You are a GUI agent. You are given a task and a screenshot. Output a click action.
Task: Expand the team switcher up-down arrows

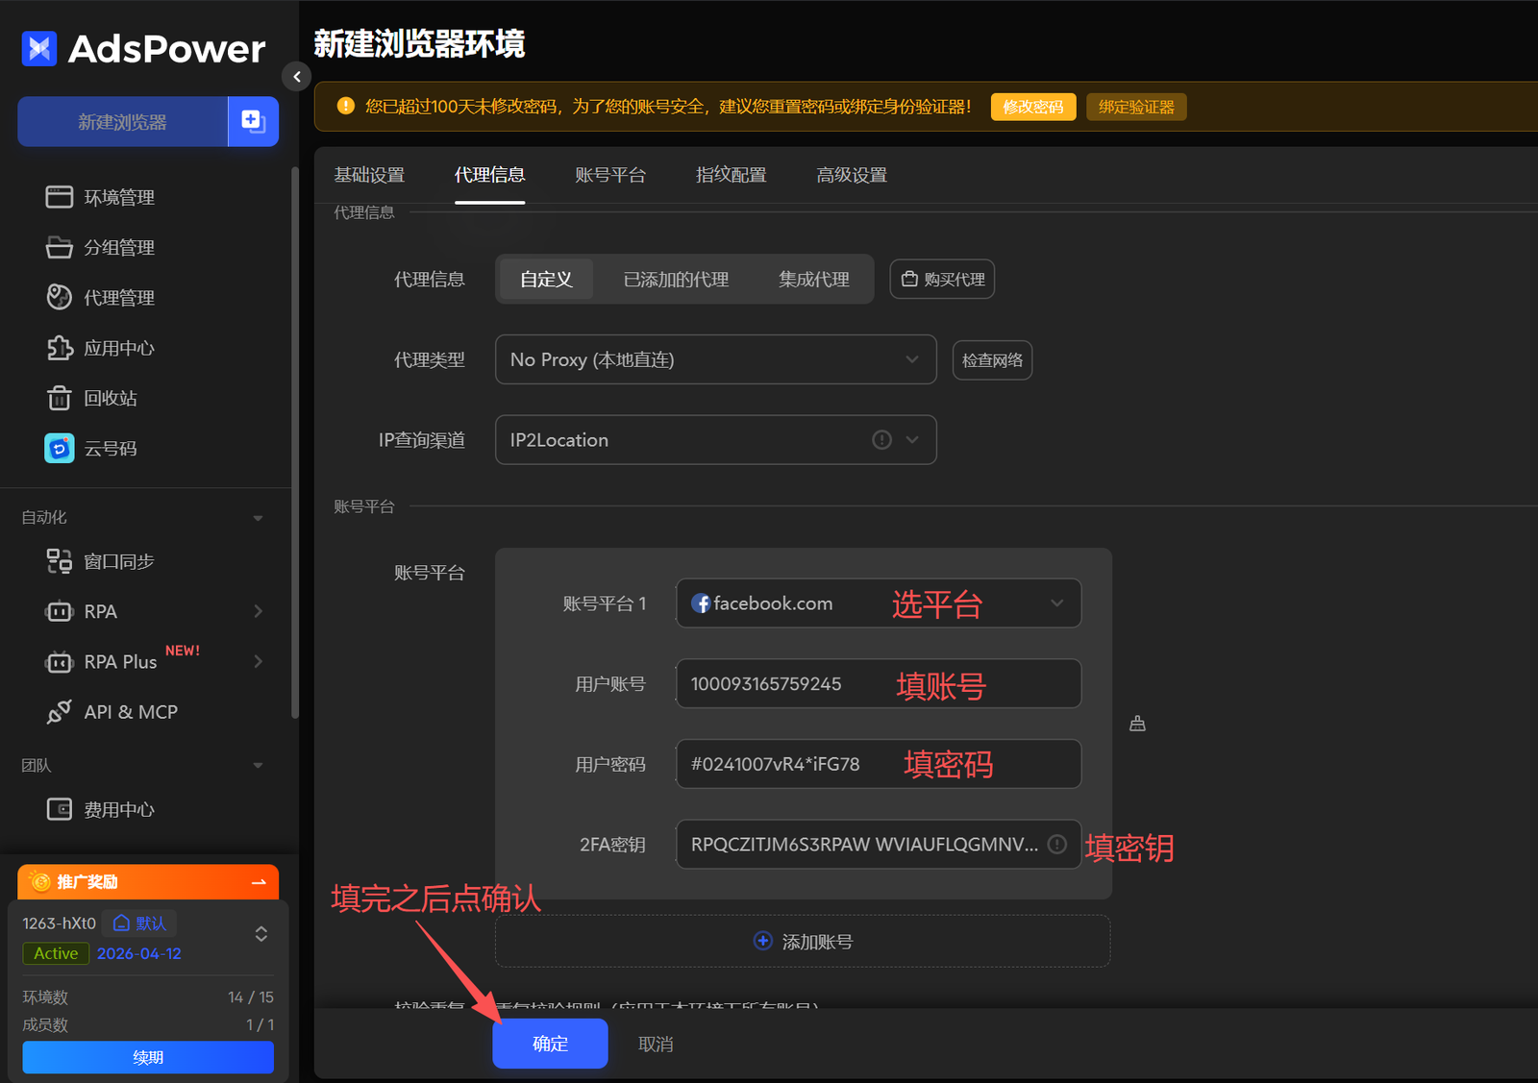pos(260,934)
